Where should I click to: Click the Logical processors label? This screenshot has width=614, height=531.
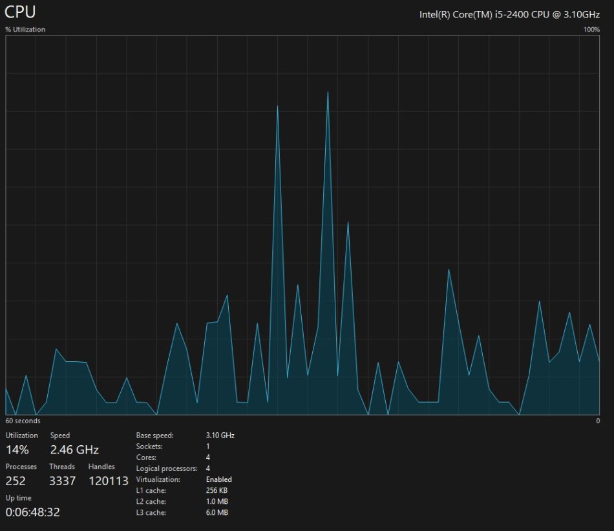[x=164, y=468]
